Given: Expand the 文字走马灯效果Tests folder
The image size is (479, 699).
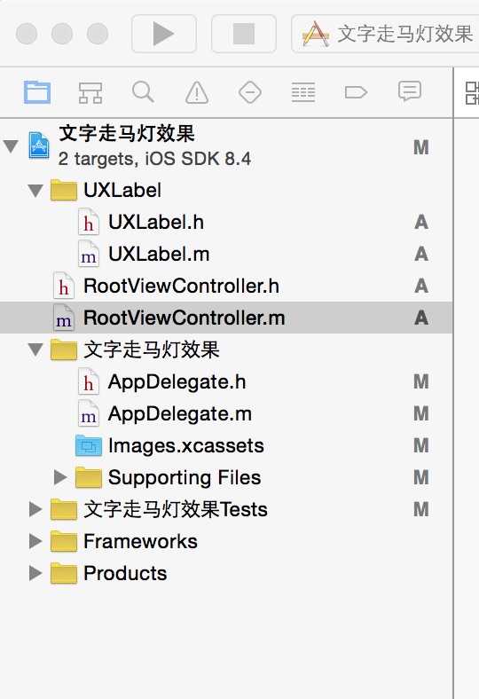Looking at the screenshot, I should [35, 509].
